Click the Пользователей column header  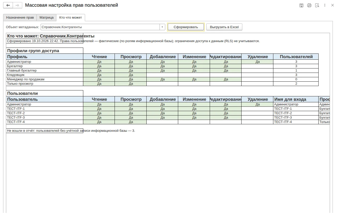click(296, 57)
